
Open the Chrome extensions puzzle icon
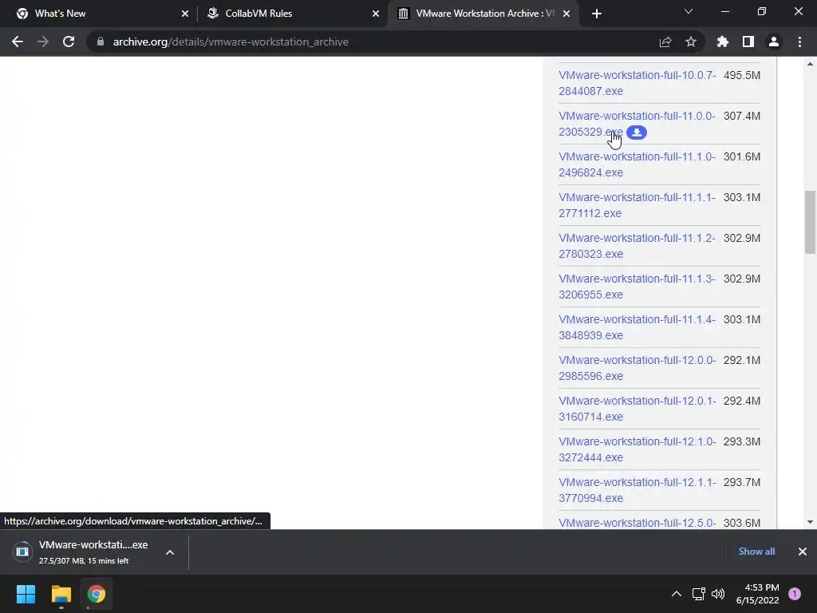click(x=723, y=42)
